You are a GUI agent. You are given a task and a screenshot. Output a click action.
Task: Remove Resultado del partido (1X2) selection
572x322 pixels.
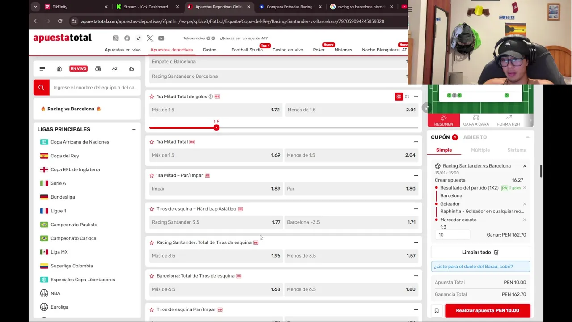pyautogui.click(x=525, y=188)
